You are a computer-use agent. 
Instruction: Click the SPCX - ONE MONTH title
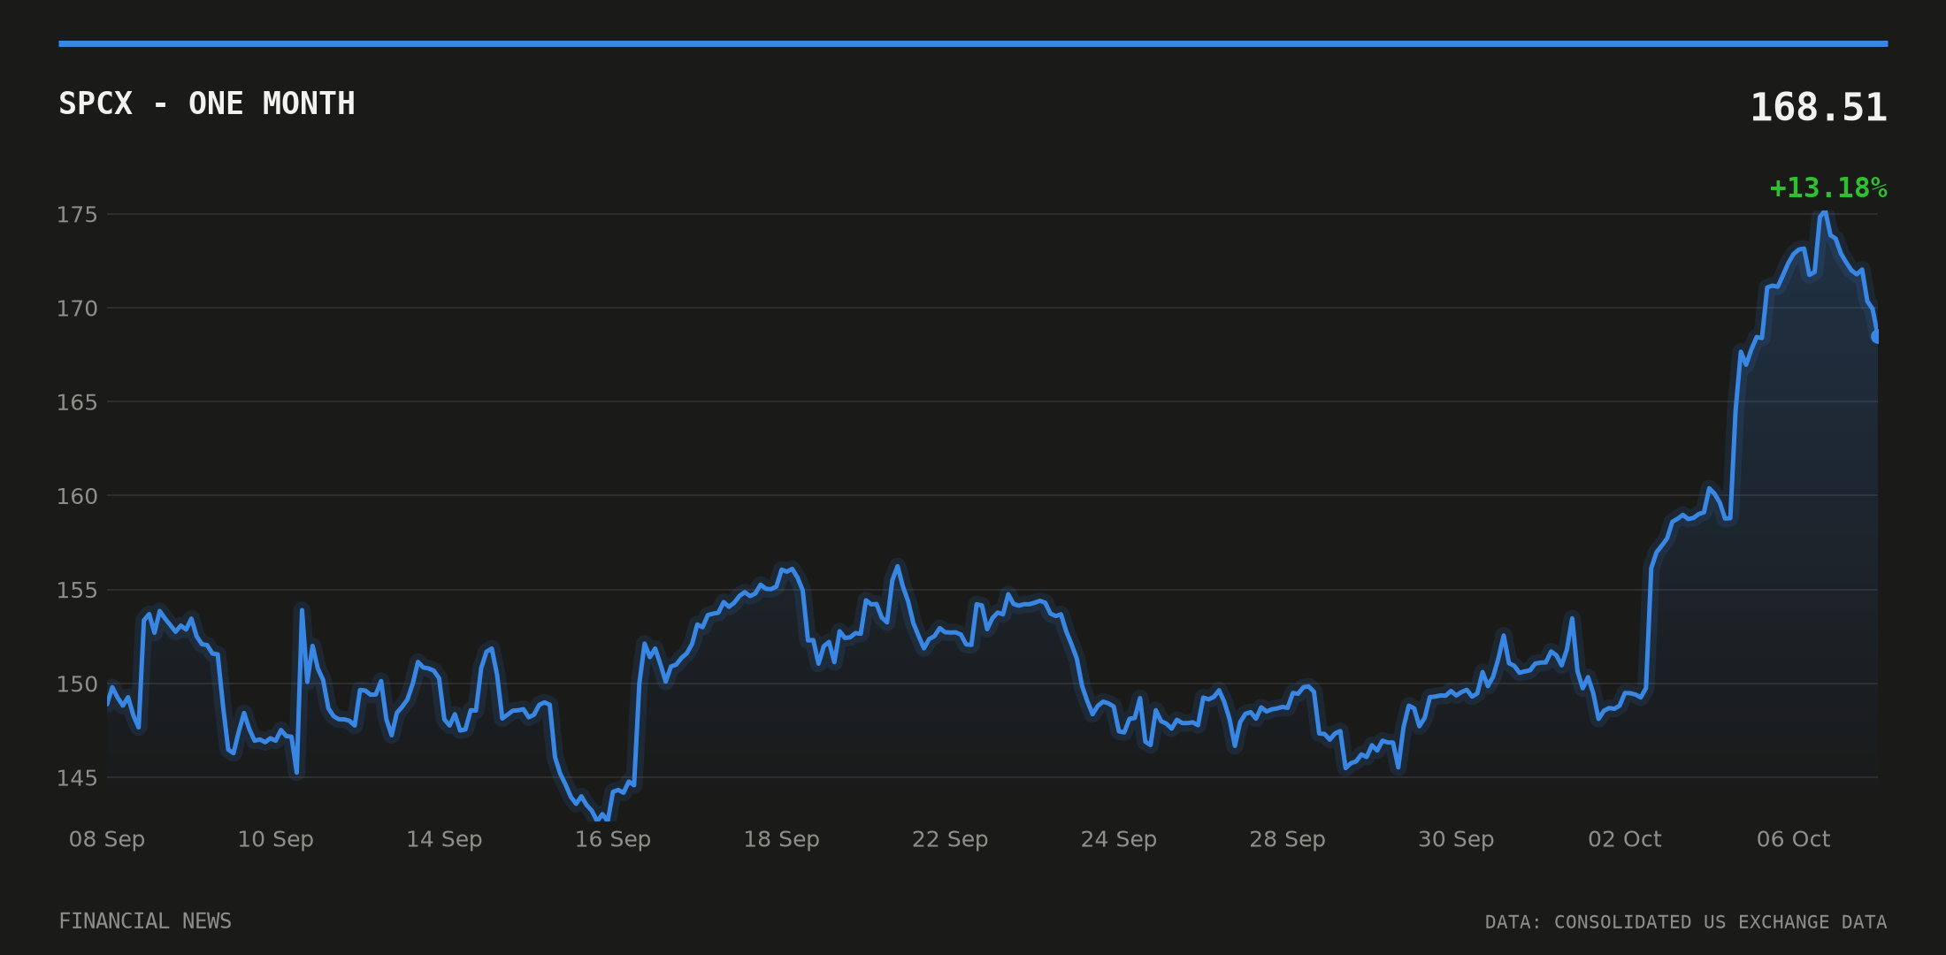[x=207, y=104]
